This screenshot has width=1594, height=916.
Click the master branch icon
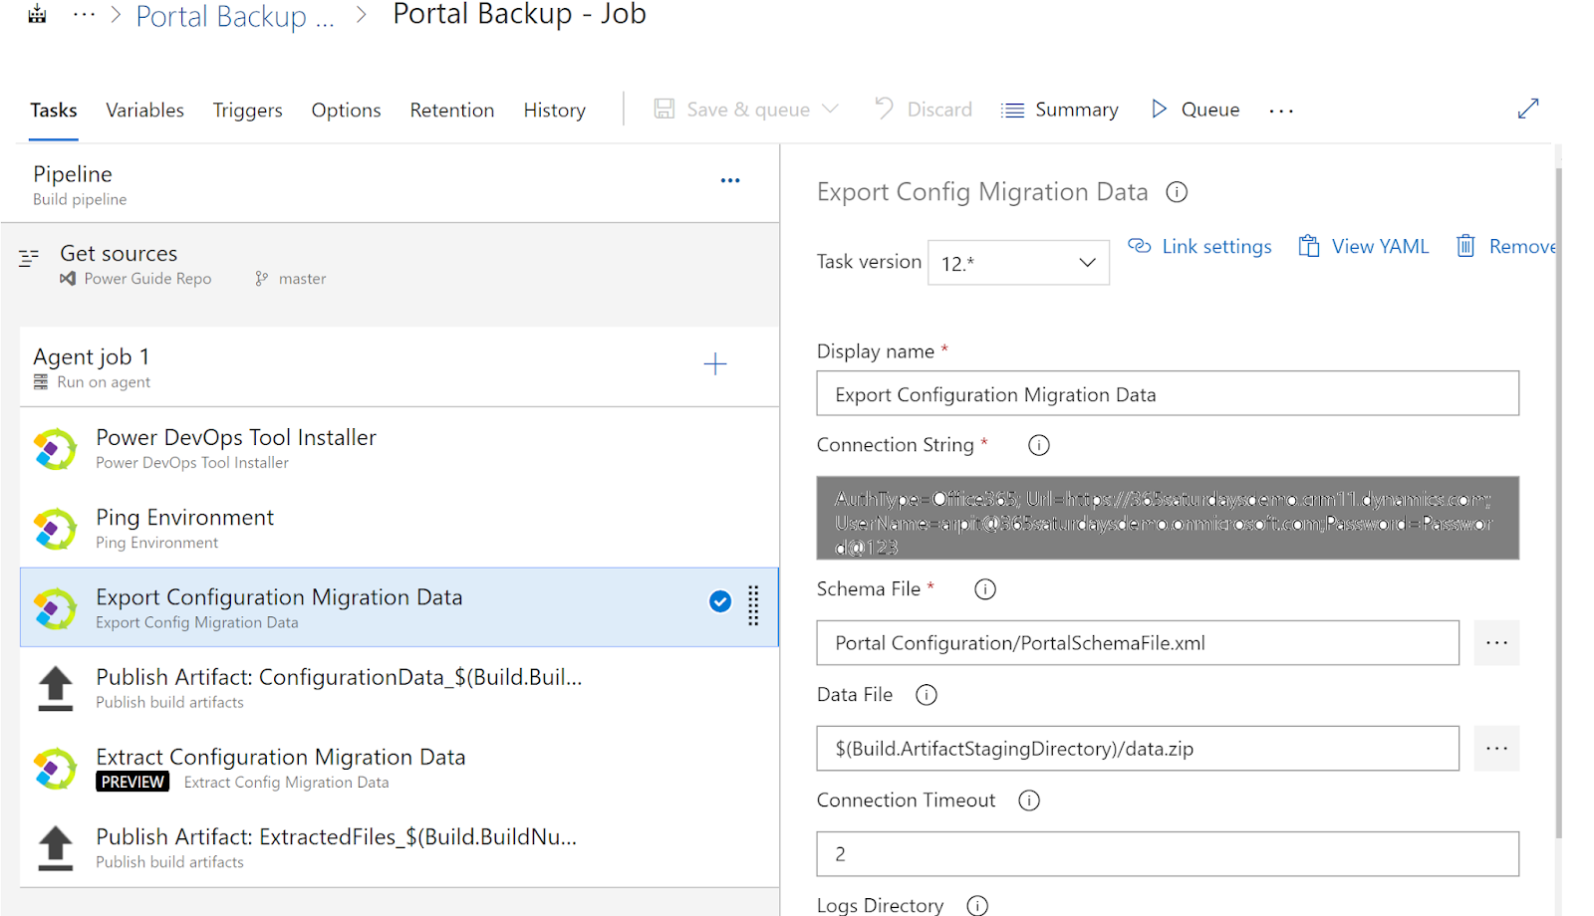pos(263,279)
